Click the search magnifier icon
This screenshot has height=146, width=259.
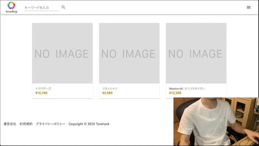[x=64, y=7]
